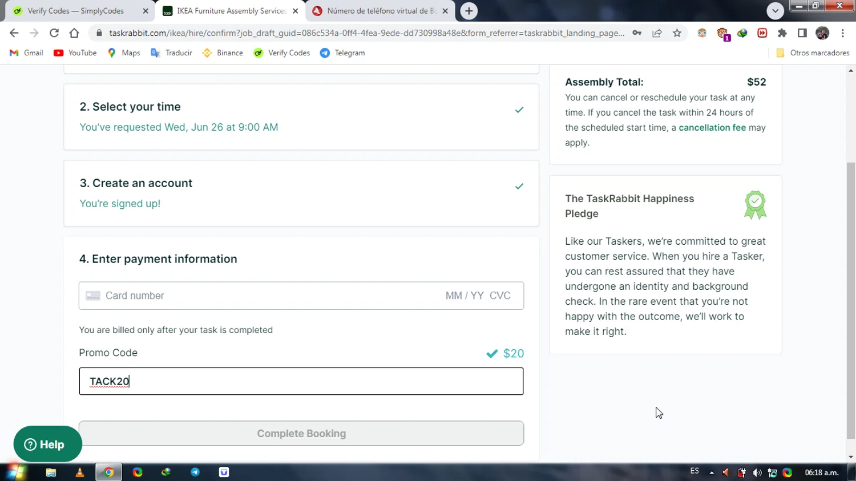Open the Otros marcadores folder
856x481 pixels.
[x=813, y=52]
